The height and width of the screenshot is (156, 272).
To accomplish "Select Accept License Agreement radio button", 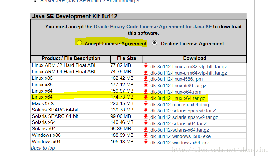I will [79, 43].
